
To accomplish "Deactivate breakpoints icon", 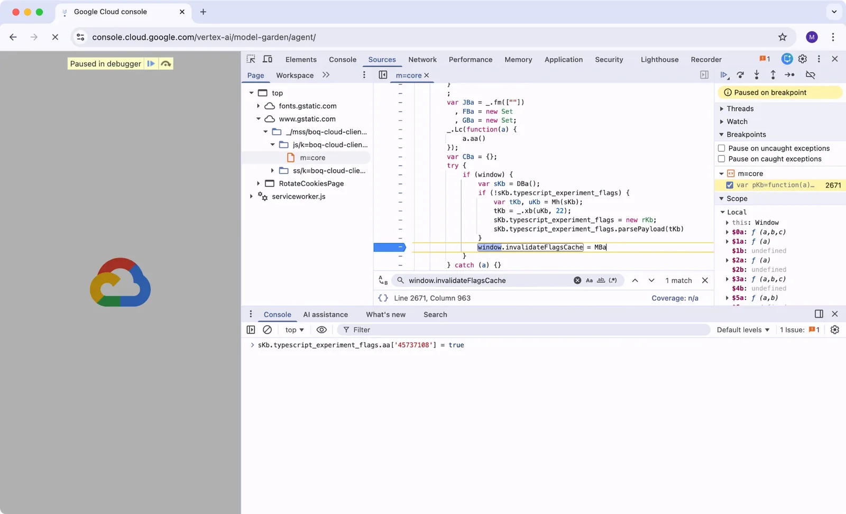I will click(810, 75).
